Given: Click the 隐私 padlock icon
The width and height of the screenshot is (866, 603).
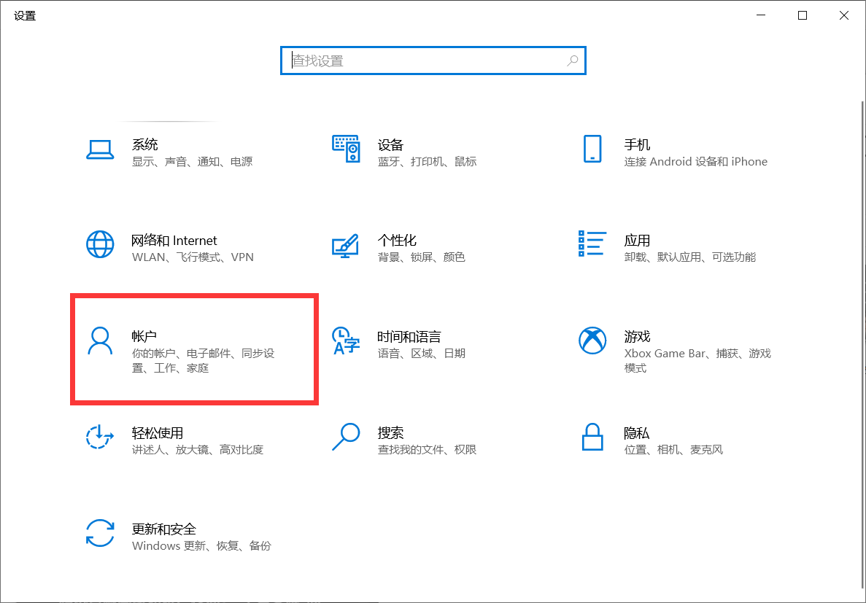Looking at the screenshot, I should point(592,437).
